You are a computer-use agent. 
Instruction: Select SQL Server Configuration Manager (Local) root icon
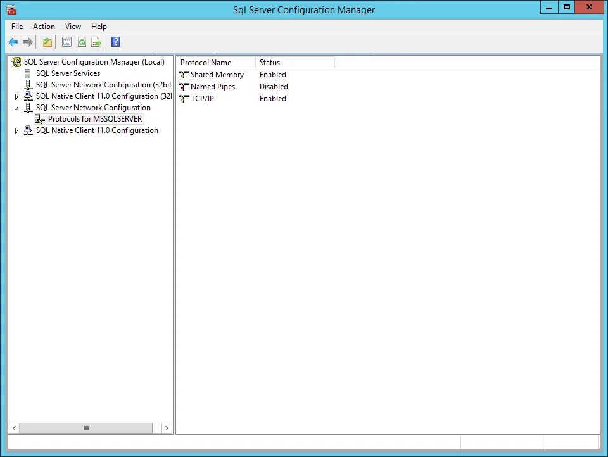tap(16, 62)
